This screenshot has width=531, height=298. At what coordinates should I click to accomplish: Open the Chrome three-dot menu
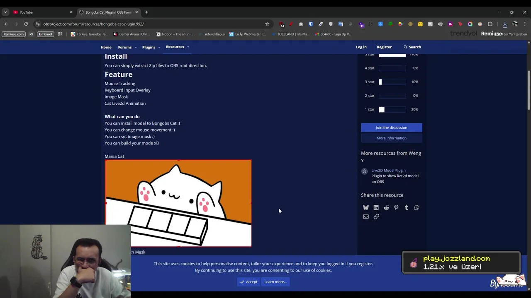coord(525,24)
